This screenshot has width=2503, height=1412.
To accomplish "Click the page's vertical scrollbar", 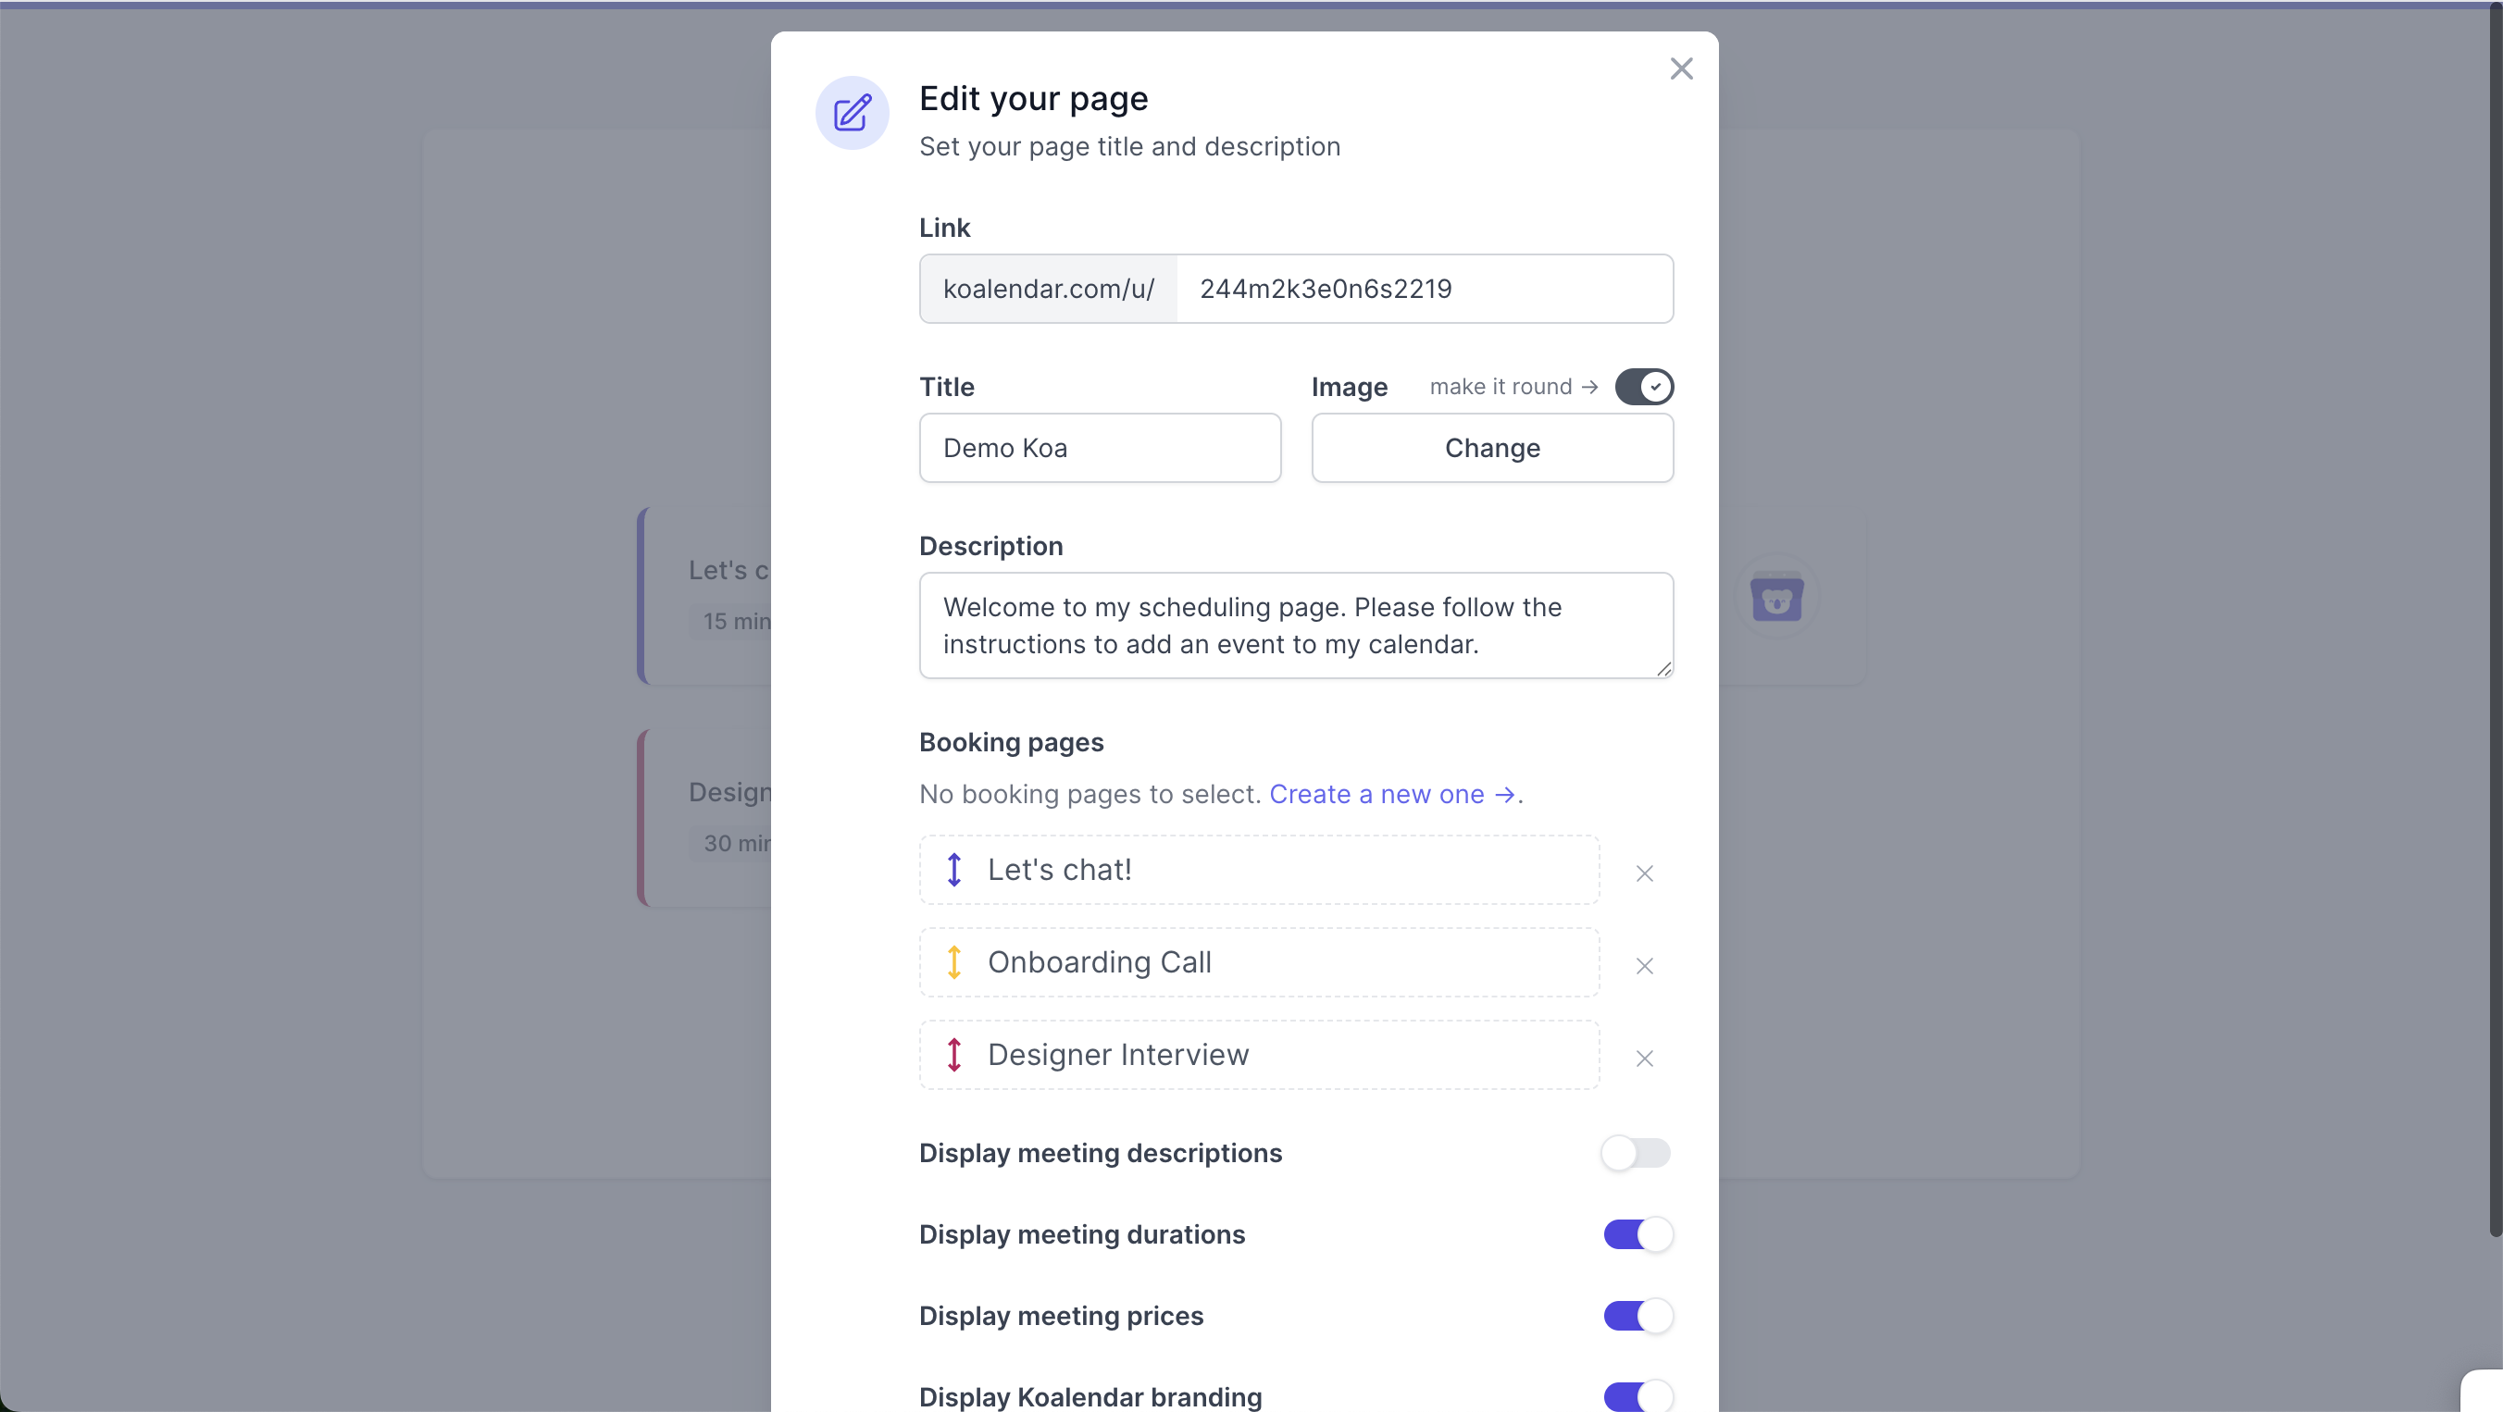I will coord(2496,622).
